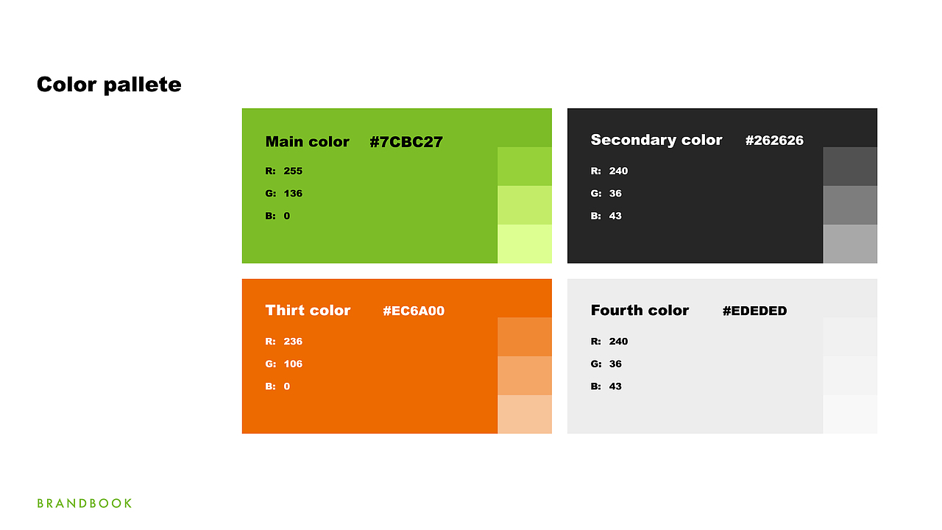Click the "Thirt color" label
942x530 pixels.
point(308,310)
